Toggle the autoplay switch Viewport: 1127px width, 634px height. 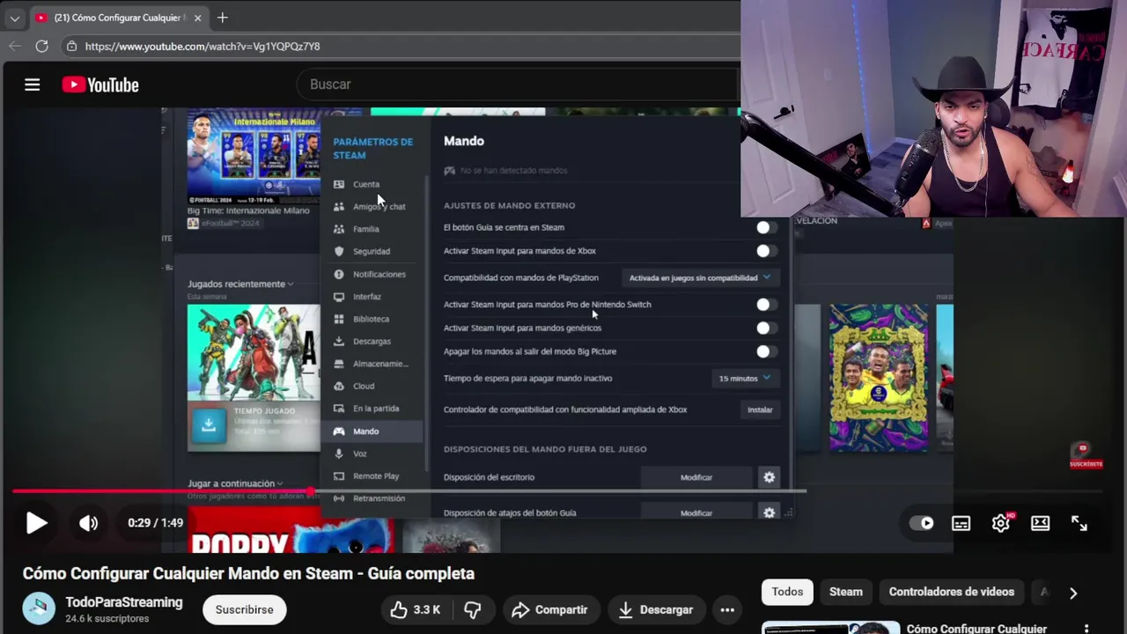[921, 523]
